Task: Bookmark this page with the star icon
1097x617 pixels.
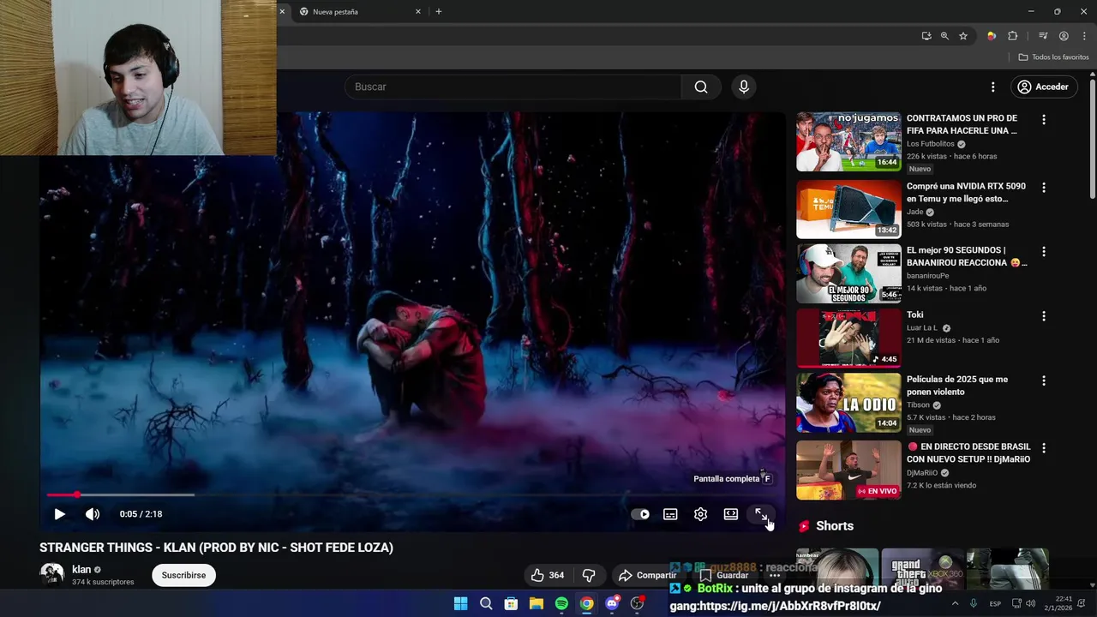Action: coord(963,36)
